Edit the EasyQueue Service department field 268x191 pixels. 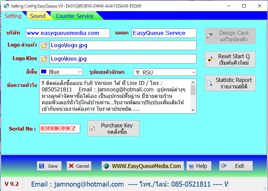pyautogui.click(x=164, y=33)
